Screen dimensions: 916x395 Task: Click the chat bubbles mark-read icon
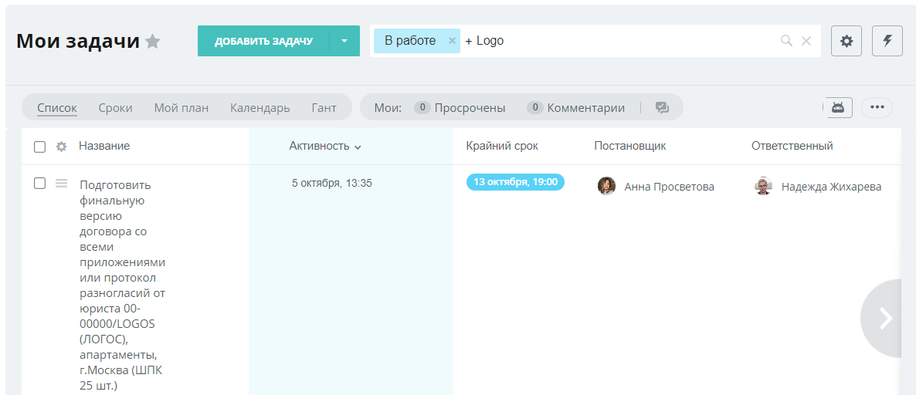(x=662, y=108)
